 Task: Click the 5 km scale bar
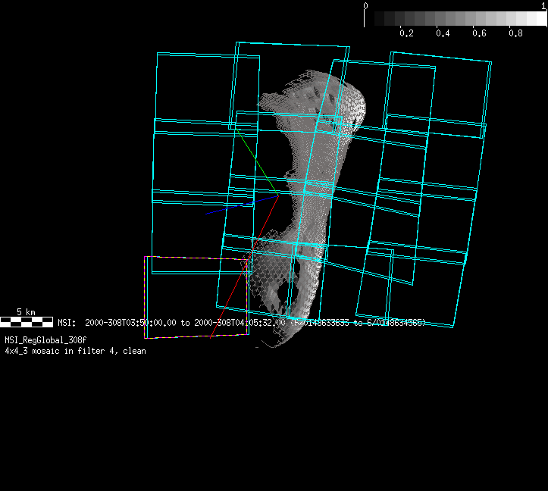click(x=27, y=322)
